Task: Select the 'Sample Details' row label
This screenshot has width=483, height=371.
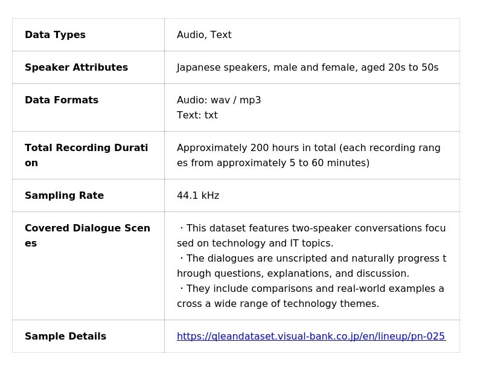Action: 65,337
